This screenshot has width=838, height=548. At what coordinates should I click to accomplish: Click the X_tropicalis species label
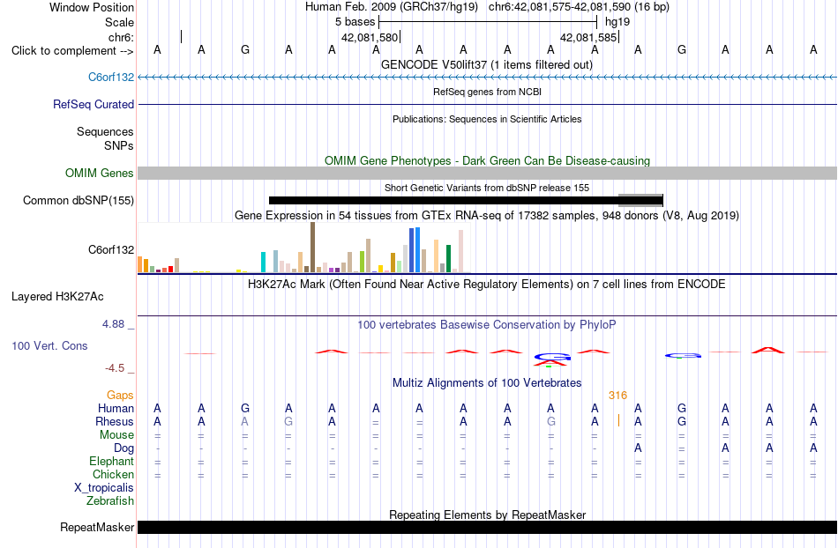coord(104,488)
